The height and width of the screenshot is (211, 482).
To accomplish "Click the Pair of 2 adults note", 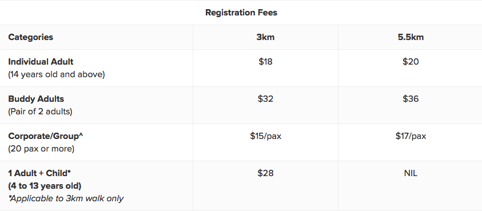I will point(40,112).
